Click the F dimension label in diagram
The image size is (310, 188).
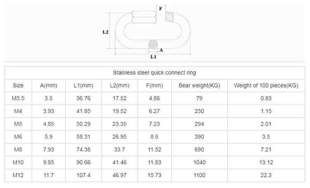click(160, 8)
